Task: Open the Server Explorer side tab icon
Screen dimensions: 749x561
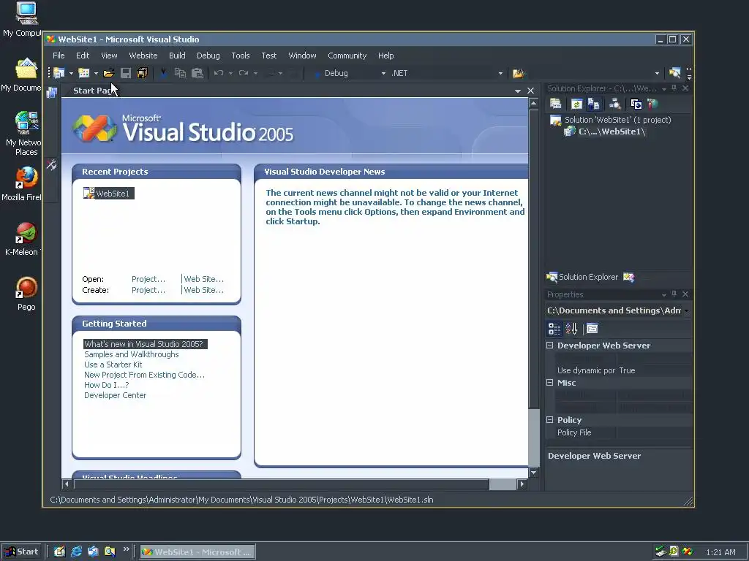Action: [52, 93]
